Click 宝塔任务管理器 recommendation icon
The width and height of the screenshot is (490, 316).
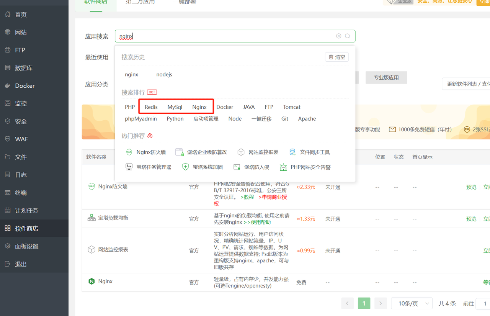tap(129, 167)
